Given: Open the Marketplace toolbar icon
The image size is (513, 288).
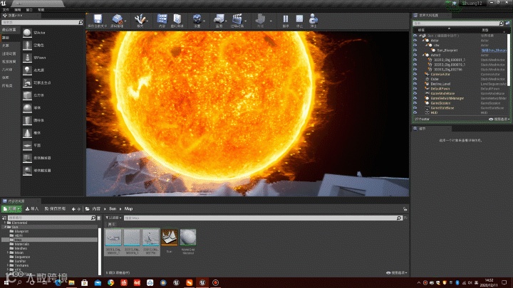Looking at the screenshot, I should [x=177, y=20].
